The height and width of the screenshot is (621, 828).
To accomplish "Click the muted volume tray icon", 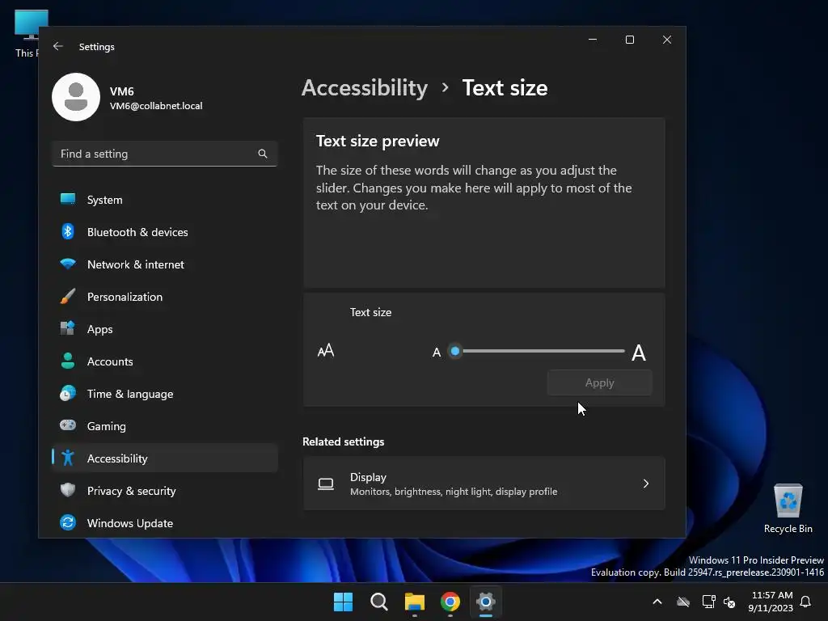I will (x=729, y=602).
